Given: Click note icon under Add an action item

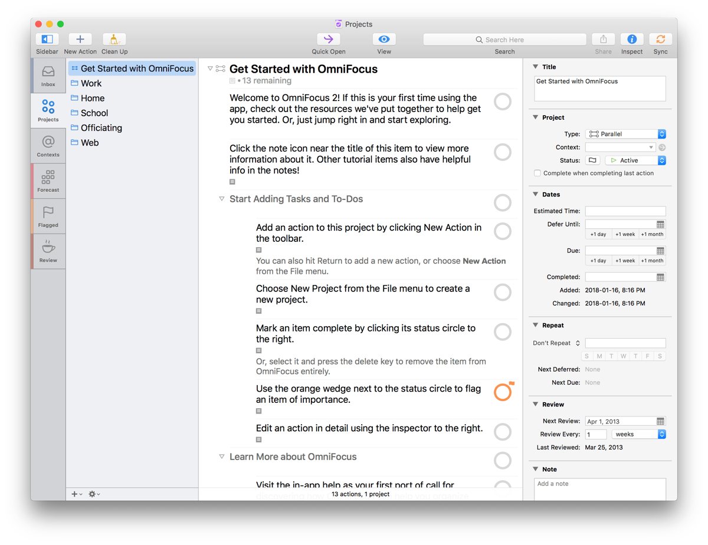Looking at the screenshot, I should 258,250.
